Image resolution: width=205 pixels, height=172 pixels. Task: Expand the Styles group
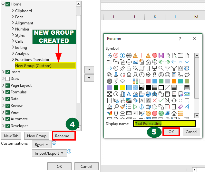[13, 35]
